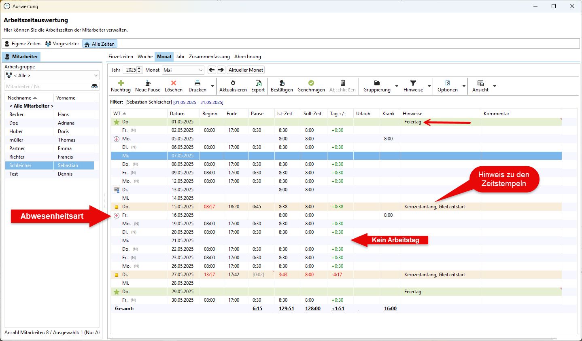Go to the next month arrow
582x341 pixels.
click(221, 70)
